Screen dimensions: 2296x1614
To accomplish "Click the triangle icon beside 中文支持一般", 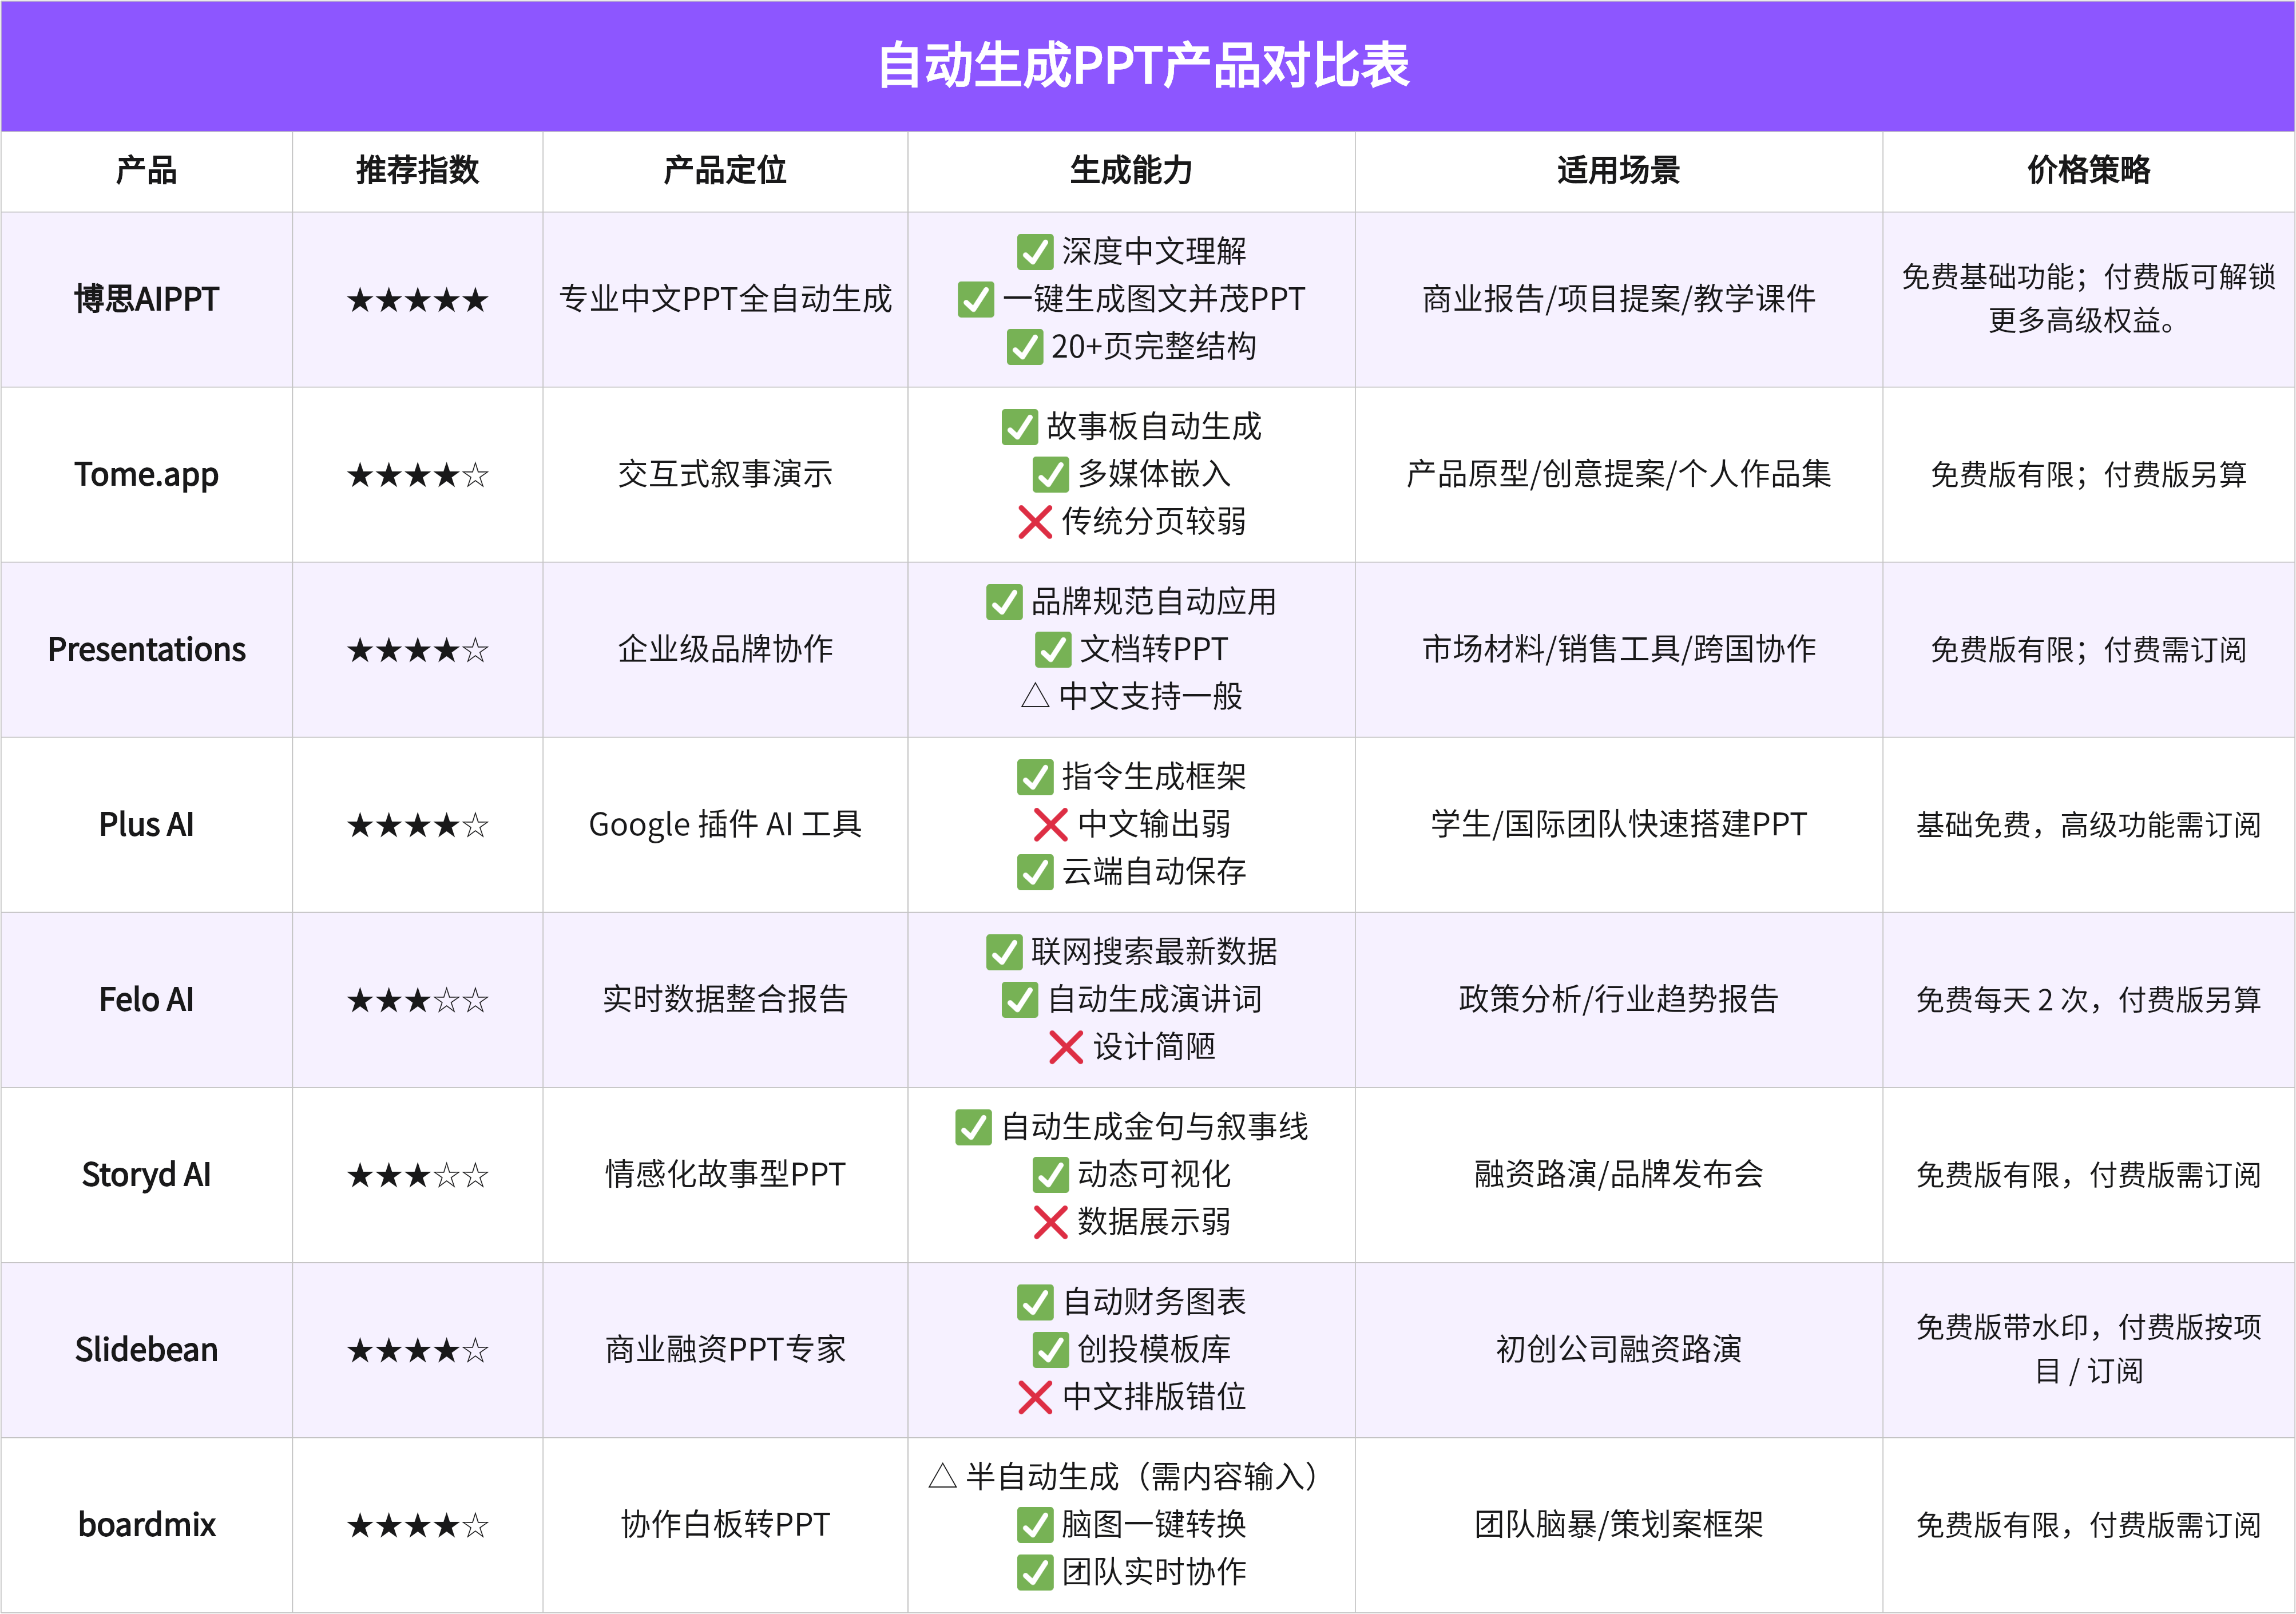I will [1035, 696].
